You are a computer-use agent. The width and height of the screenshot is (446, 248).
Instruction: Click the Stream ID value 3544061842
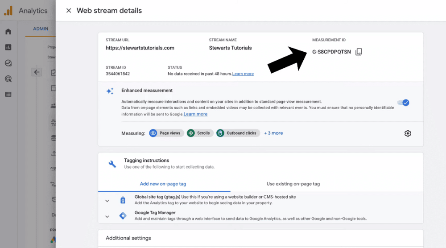[118, 74]
